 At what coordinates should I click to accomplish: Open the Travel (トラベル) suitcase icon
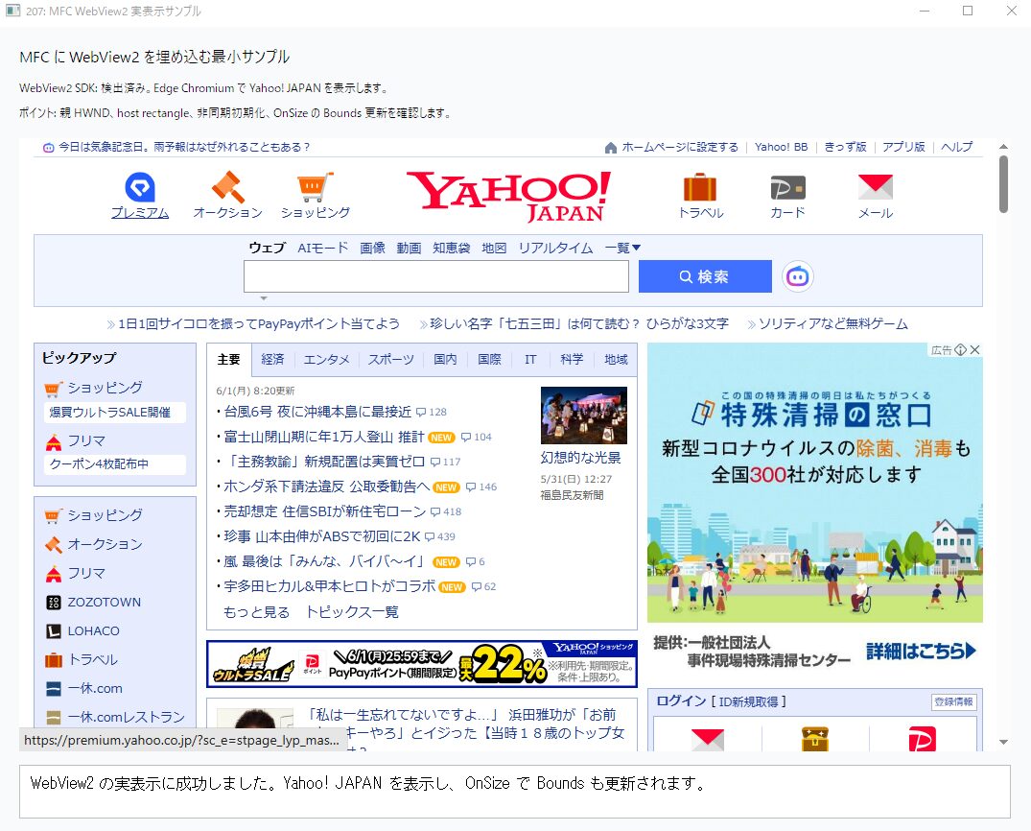click(700, 187)
